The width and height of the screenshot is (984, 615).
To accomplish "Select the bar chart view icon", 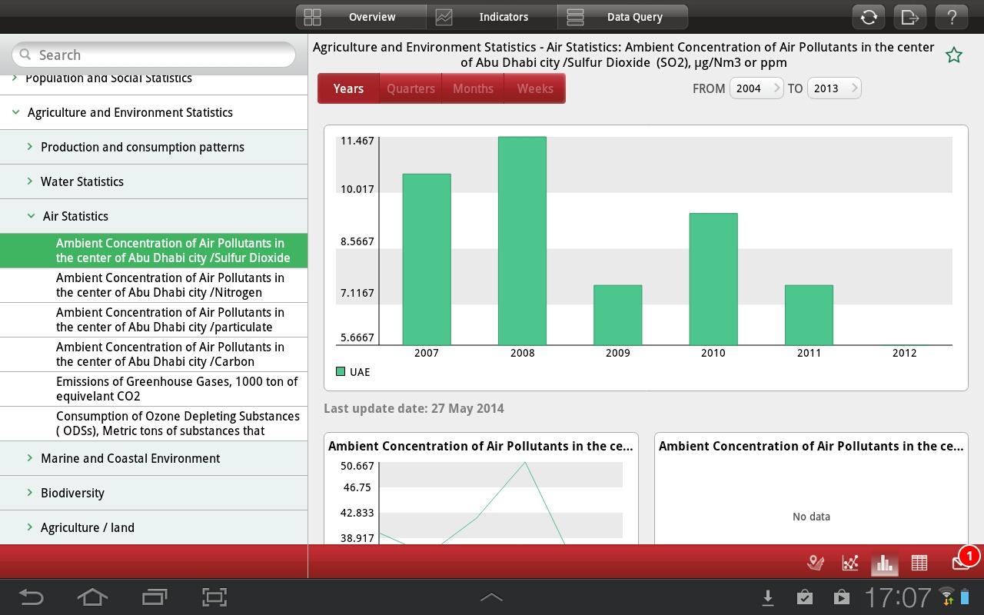I will pos(885,563).
